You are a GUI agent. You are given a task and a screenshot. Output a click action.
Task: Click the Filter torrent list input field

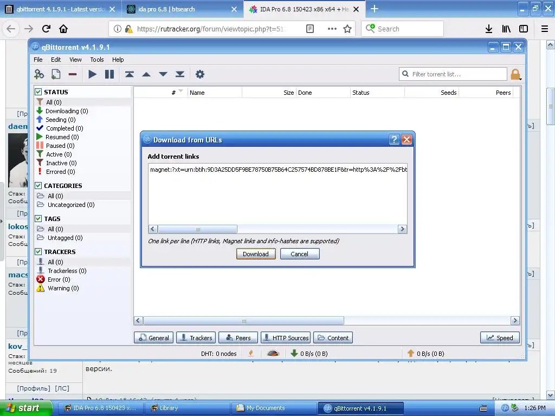pyautogui.click(x=453, y=74)
